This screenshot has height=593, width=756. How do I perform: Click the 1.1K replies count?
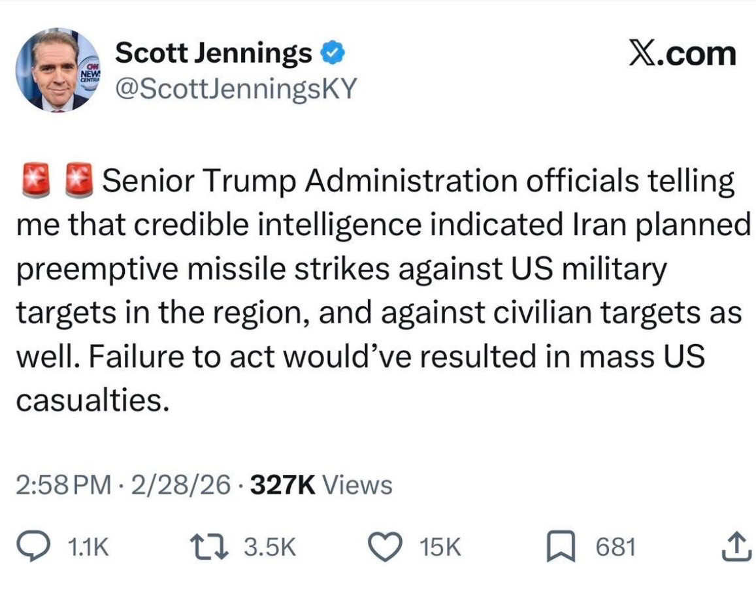coord(88,547)
